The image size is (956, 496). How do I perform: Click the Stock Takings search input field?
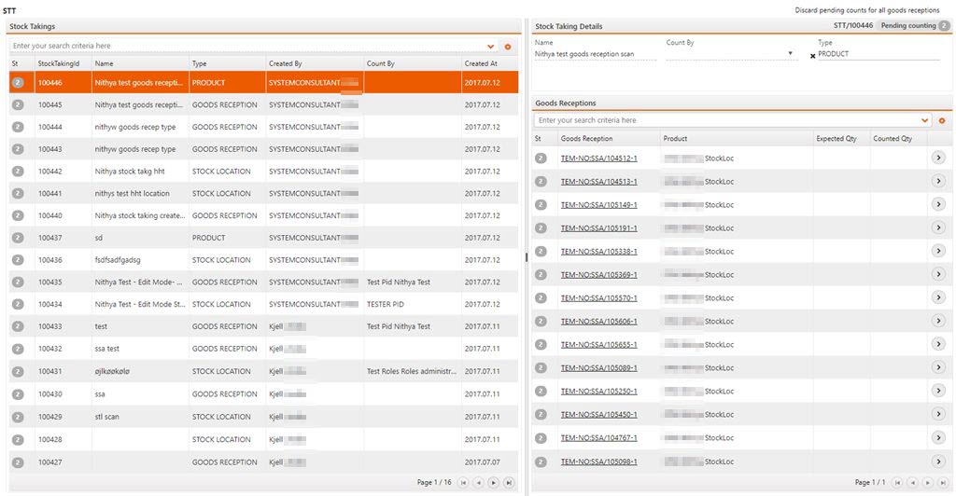pos(243,46)
